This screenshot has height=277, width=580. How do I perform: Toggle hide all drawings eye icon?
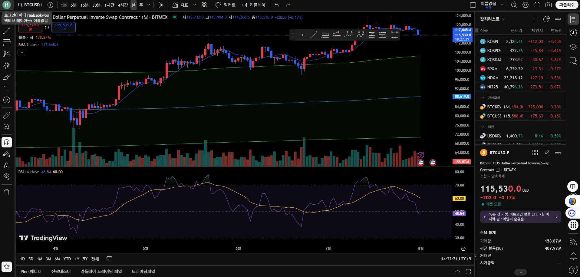coord(7,176)
